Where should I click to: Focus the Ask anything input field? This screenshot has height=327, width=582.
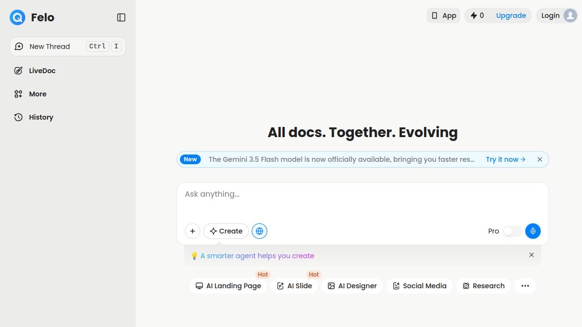pyautogui.click(x=363, y=201)
